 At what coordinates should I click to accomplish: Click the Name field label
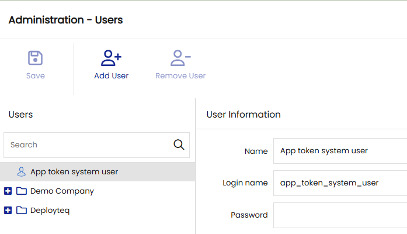(256, 151)
